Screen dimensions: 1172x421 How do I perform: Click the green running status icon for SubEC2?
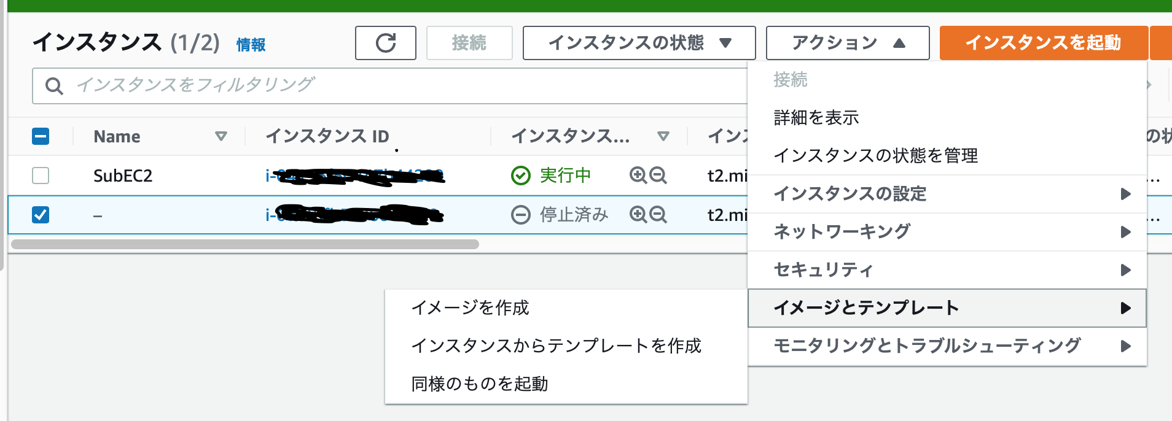(x=520, y=176)
